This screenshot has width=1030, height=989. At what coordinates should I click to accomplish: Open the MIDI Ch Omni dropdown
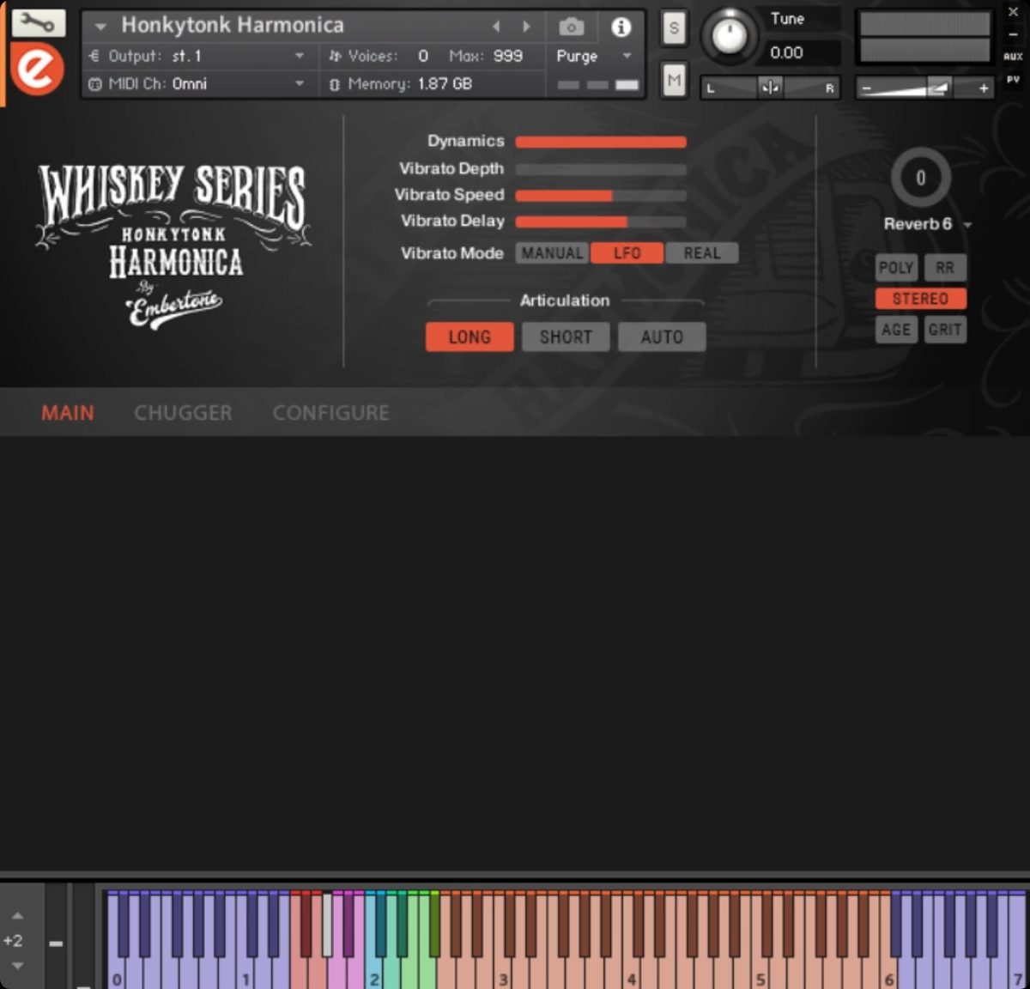pos(197,84)
